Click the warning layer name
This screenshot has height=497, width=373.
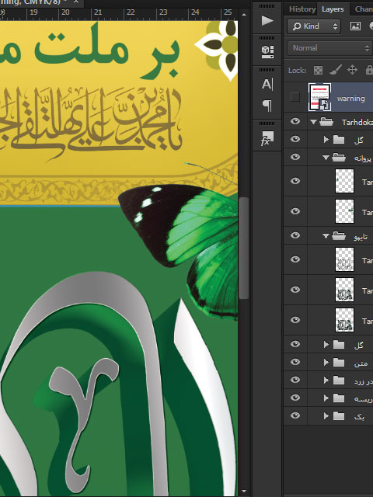point(350,99)
